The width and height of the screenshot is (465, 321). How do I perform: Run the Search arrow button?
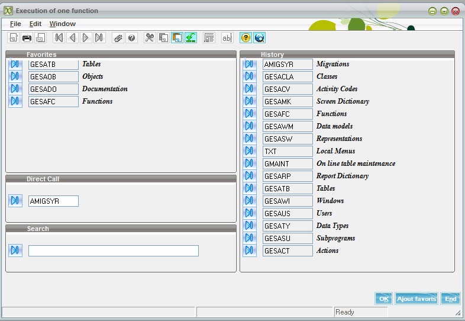(x=15, y=251)
